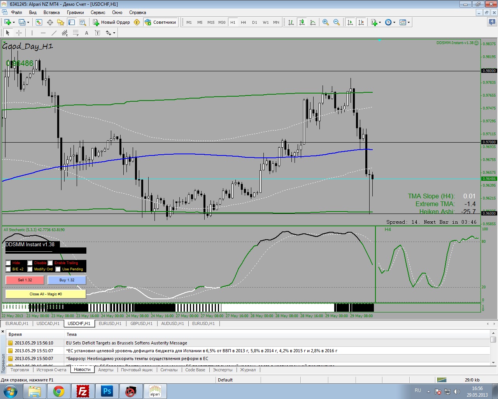Toggle the Navigator folder-star icon
Viewport: 498px width, 399px height.
coord(61,22)
